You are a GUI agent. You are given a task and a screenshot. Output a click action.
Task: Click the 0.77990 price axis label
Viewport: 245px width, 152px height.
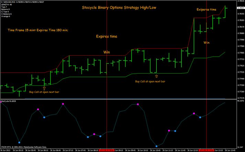point(241,40)
